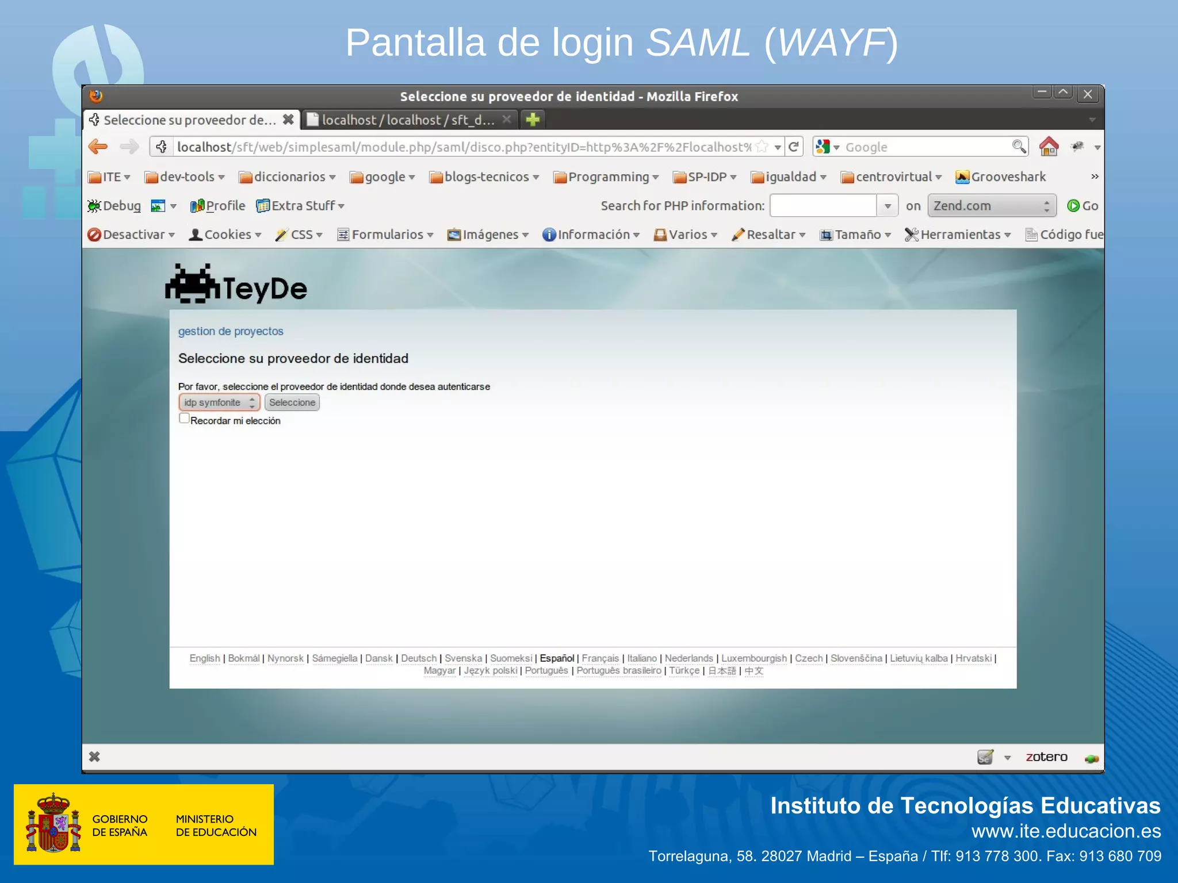Click the Zotero status bar logo

(x=1046, y=757)
